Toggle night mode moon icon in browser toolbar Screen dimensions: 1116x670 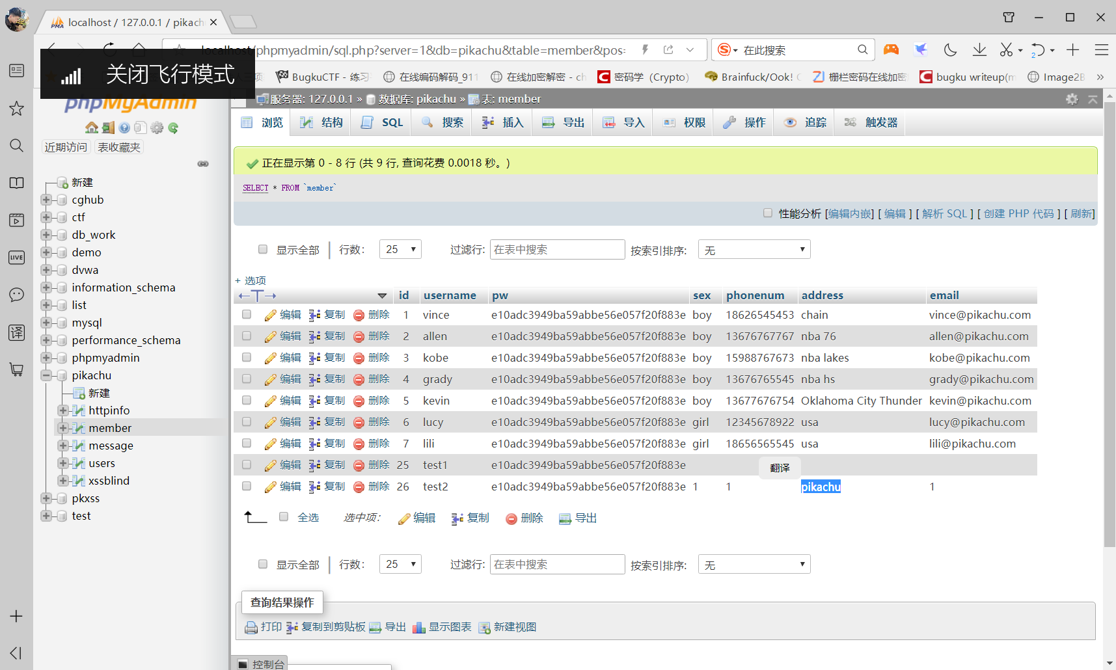pyautogui.click(x=950, y=50)
